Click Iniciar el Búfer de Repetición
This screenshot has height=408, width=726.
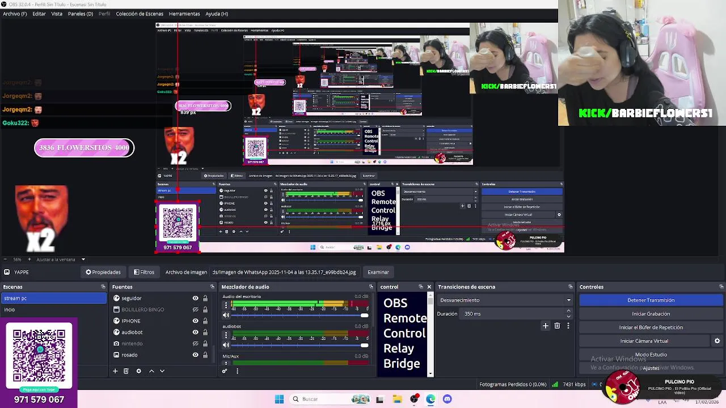pyautogui.click(x=651, y=328)
